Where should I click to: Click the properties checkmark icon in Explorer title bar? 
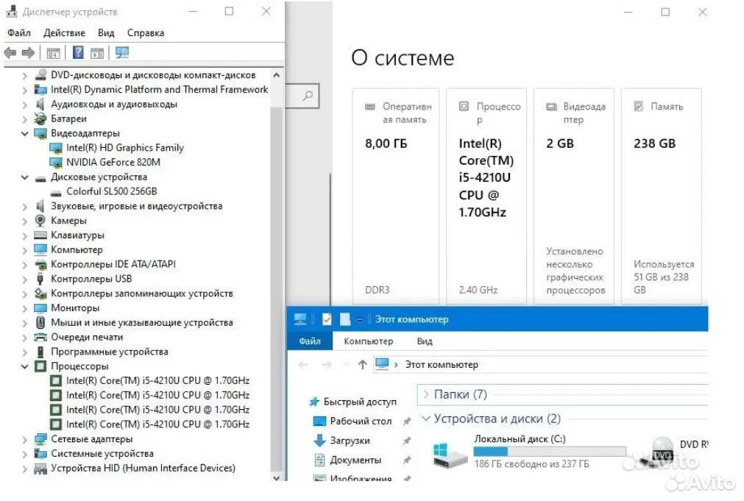pos(327,319)
